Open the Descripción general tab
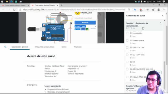Image resolution: width=168 pixels, height=94 pixels. [20, 47]
